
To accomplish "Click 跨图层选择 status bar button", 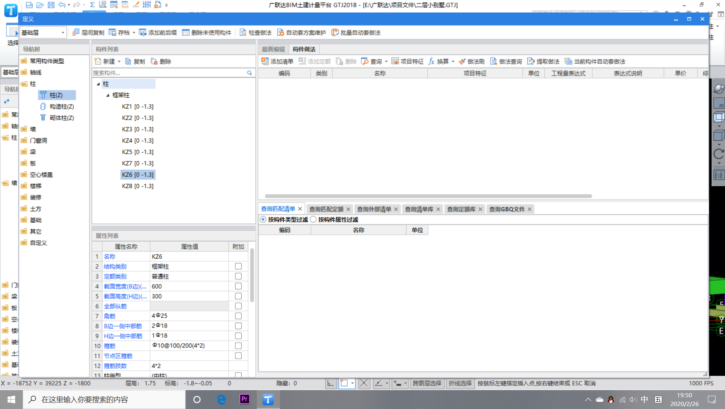I will 427,383.
